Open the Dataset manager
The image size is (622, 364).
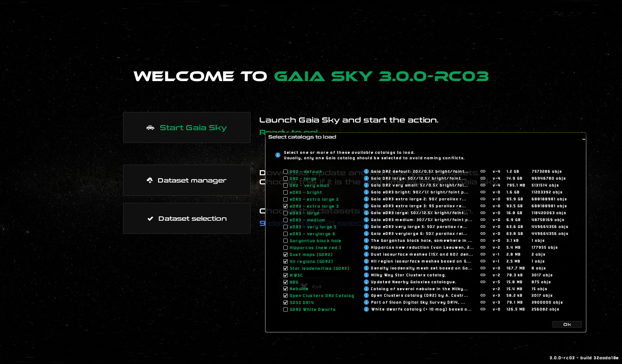point(186,180)
